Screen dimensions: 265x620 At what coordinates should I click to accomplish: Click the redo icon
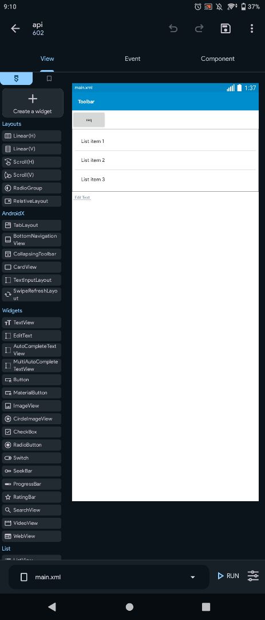[x=200, y=29]
